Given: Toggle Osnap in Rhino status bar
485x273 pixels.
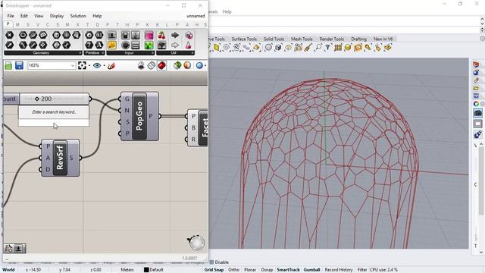Looking at the screenshot, I should [267, 270].
